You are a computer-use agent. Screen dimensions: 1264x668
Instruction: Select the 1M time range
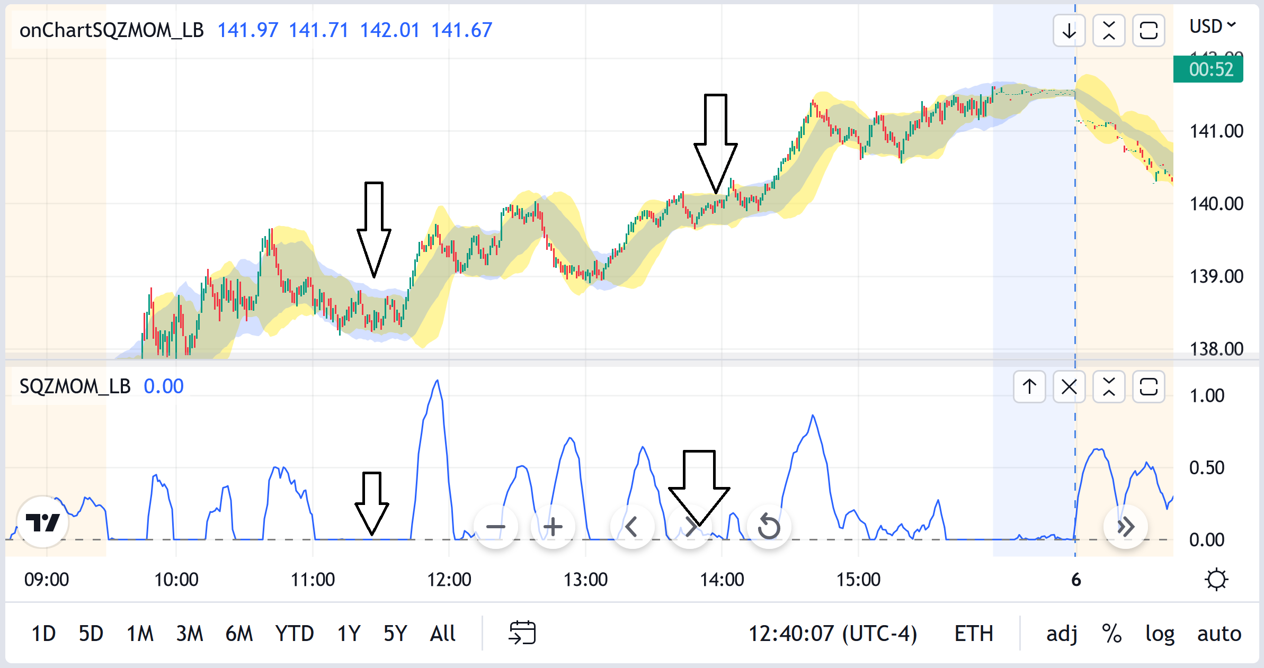point(140,633)
